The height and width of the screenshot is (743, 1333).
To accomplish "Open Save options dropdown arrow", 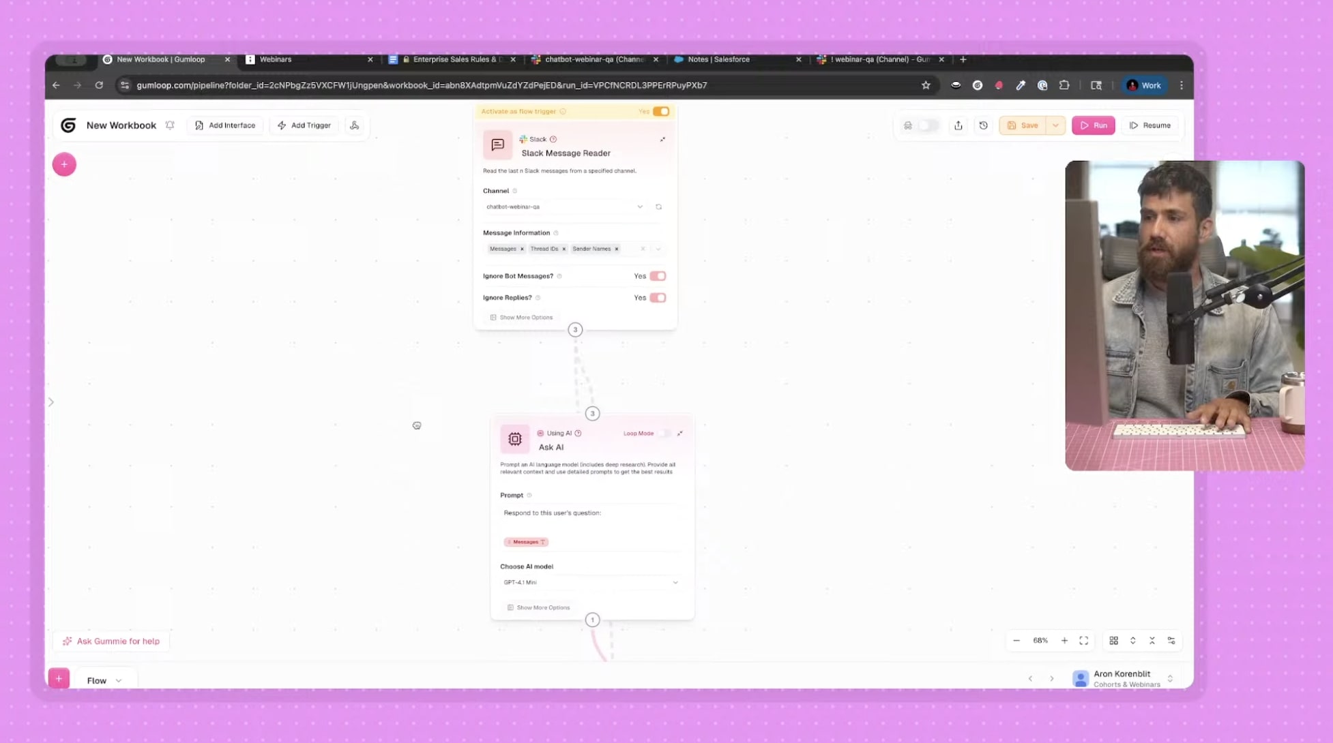I will 1055,125.
